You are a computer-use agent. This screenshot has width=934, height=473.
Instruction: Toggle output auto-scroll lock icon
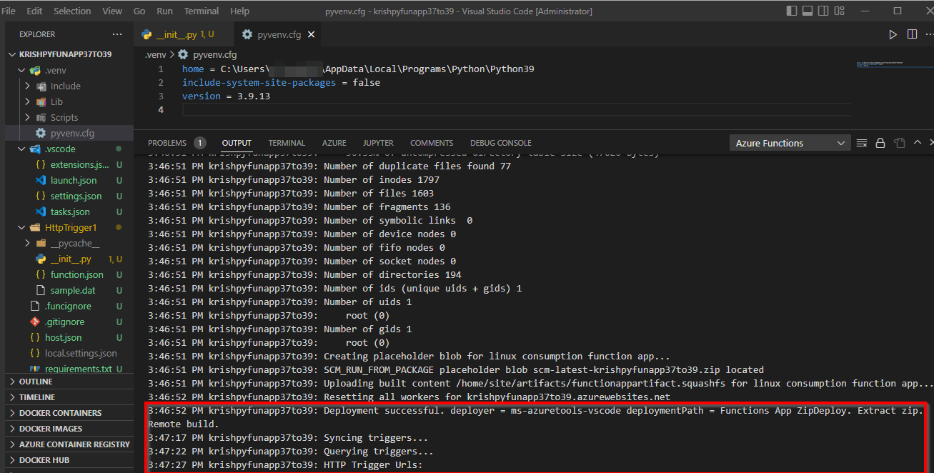click(880, 143)
